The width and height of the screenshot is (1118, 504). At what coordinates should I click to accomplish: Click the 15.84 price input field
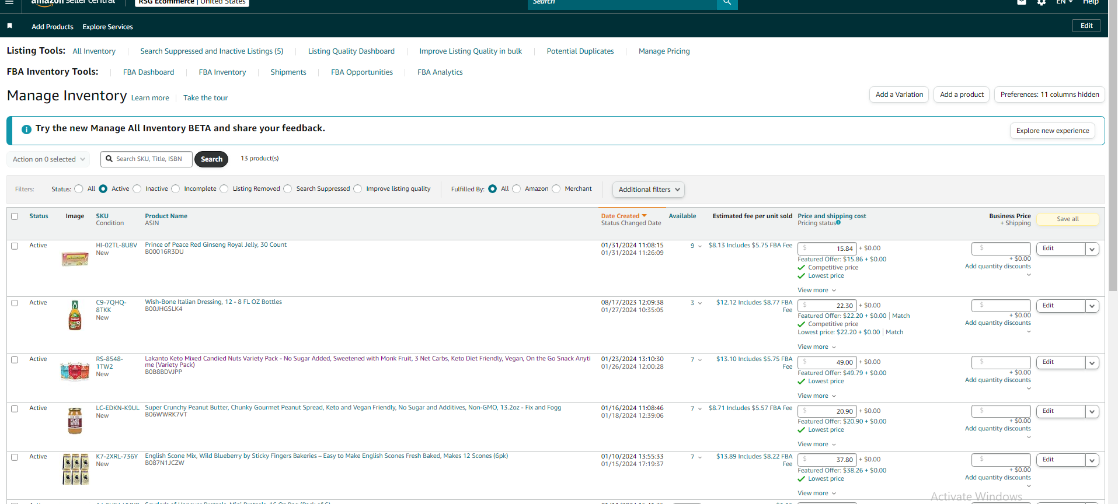point(827,249)
